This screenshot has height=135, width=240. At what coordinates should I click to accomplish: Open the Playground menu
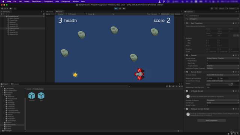(x=66, y=1)
